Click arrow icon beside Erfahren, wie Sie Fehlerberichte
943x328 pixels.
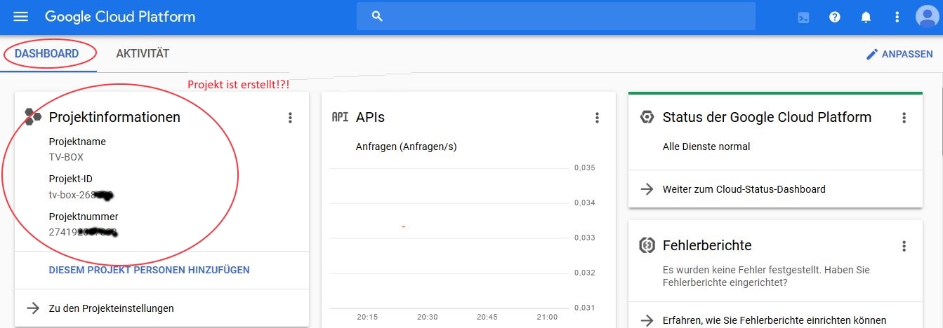pos(647,320)
